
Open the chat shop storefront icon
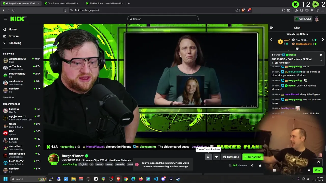pos(274,170)
